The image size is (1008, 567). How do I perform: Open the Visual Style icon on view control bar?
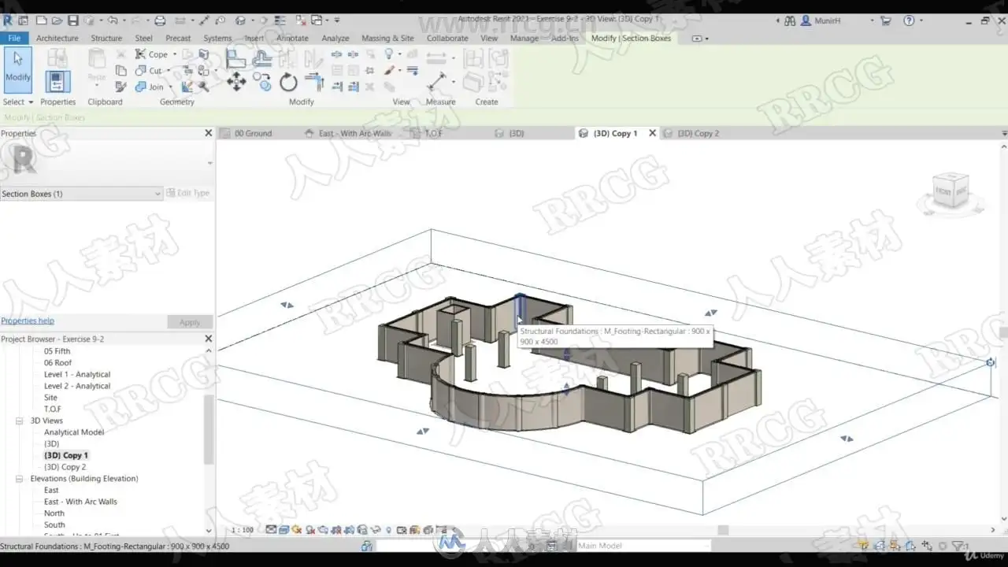pyautogui.click(x=284, y=530)
